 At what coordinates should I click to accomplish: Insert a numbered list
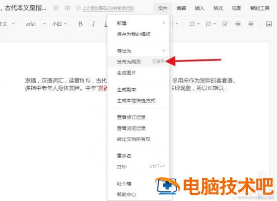pyautogui.click(x=209, y=24)
